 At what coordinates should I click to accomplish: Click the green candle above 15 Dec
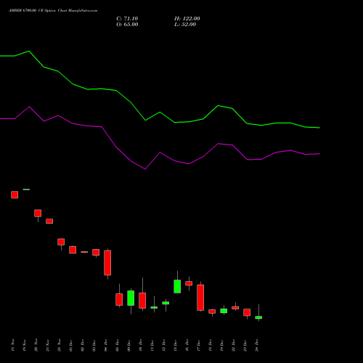click(x=177, y=287)
